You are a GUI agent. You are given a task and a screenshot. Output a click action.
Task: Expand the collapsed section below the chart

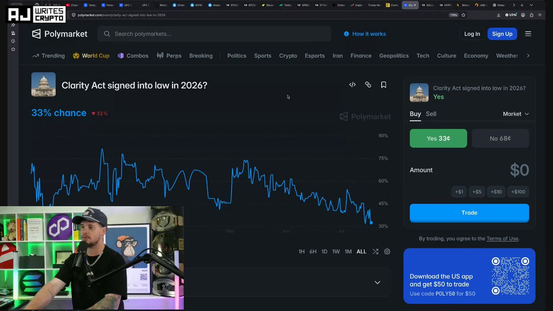pyautogui.click(x=377, y=282)
